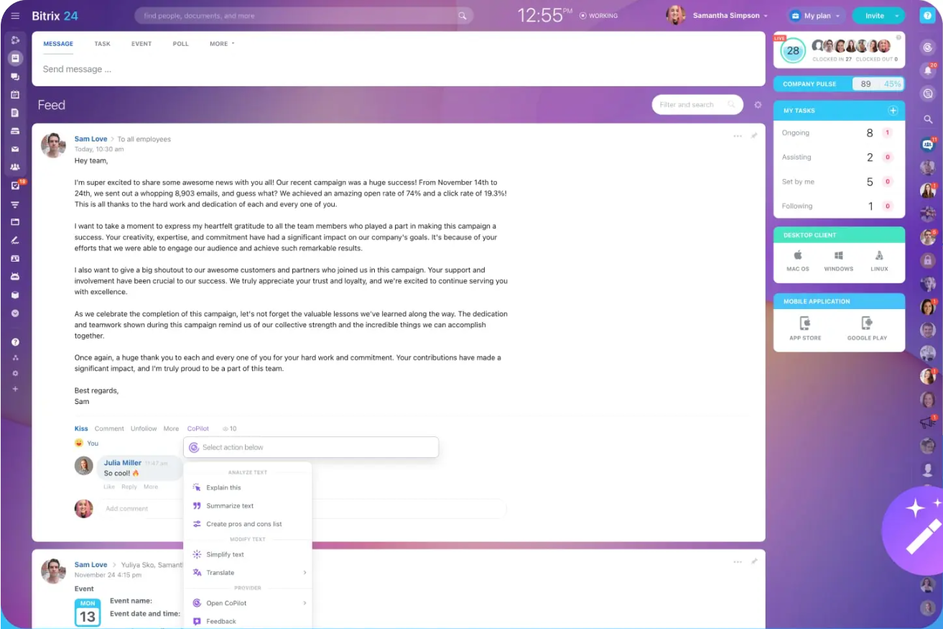Image resolution: width=943 pixels, height=629 pixels.
Task: Open the My plan dropdown
Action: 815,14
